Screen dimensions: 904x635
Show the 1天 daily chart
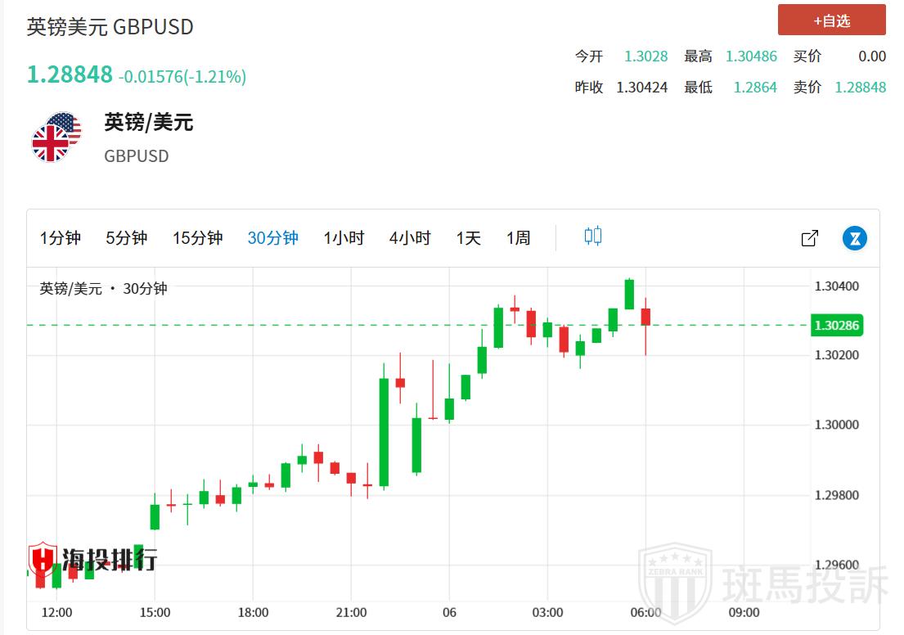point(469,238)
